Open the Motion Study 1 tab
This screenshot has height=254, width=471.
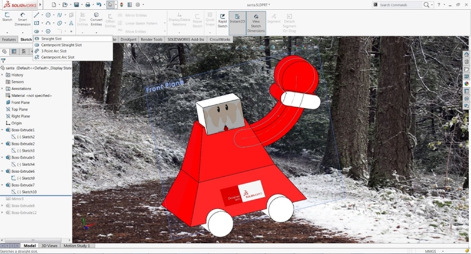(x=77, y=246)
